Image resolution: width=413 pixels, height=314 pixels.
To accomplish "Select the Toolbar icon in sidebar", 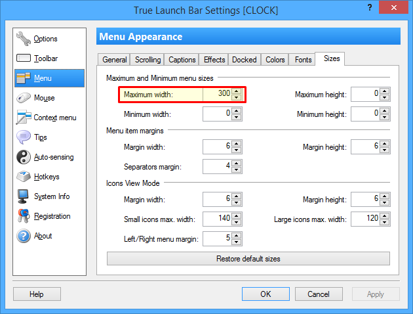I will pyautogui.click(x=24, y=58).
